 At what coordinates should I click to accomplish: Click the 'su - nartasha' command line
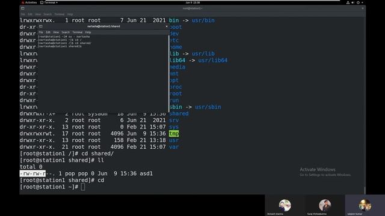(x=64, y=37)
